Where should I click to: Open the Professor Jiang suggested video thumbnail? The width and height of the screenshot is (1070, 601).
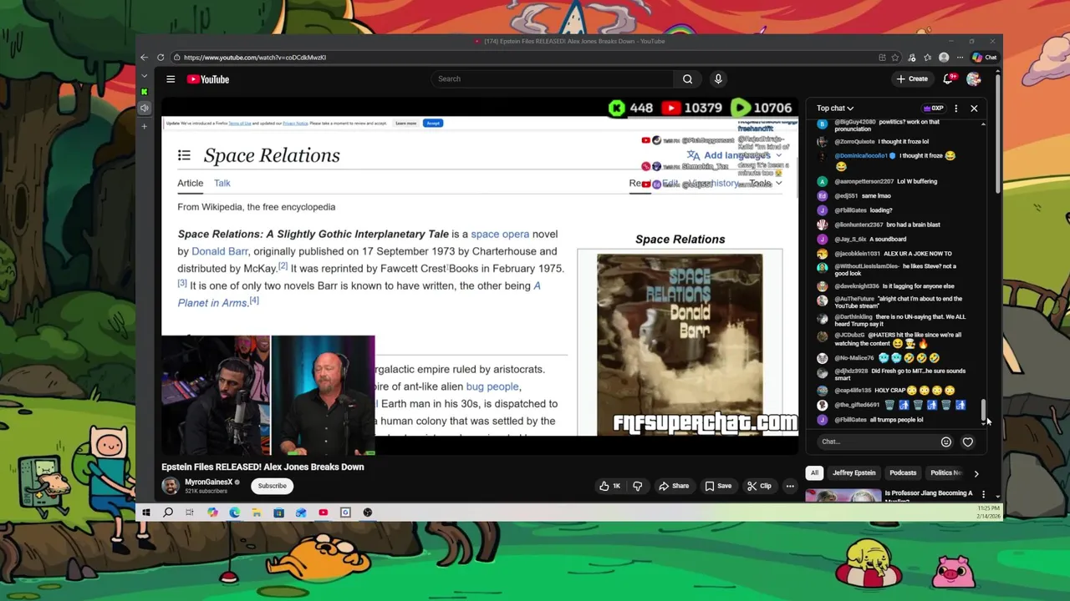843,495
